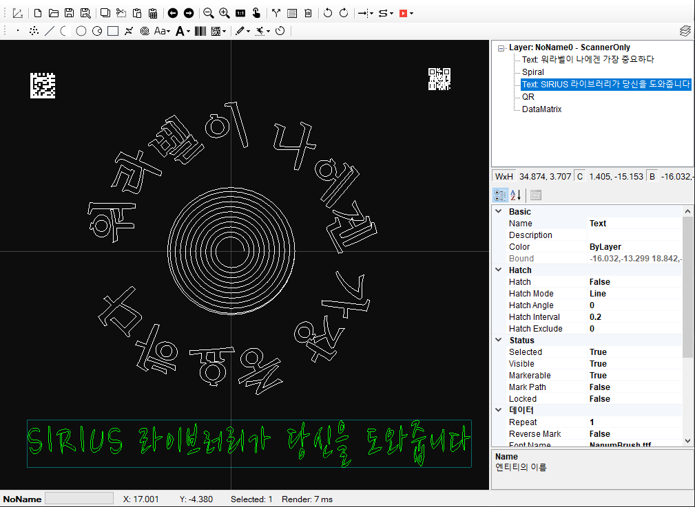
Task: Collapse the Hatch property category
Action: pos(499,270)
